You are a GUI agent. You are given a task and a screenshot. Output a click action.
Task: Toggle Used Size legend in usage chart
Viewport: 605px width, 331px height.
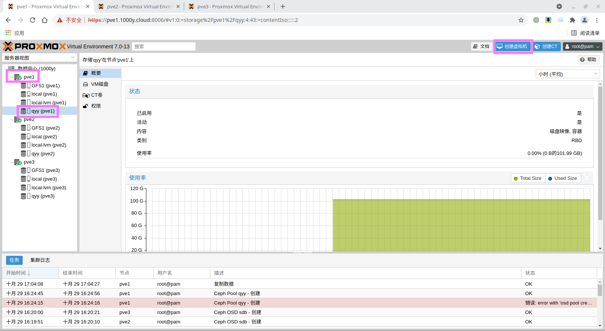(562, 178)
